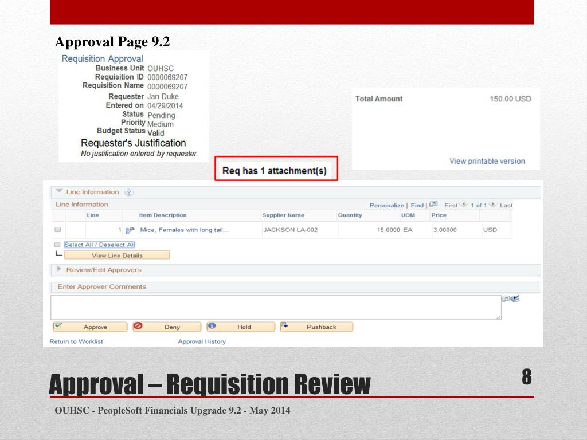Open grid in new window icon

433,205
